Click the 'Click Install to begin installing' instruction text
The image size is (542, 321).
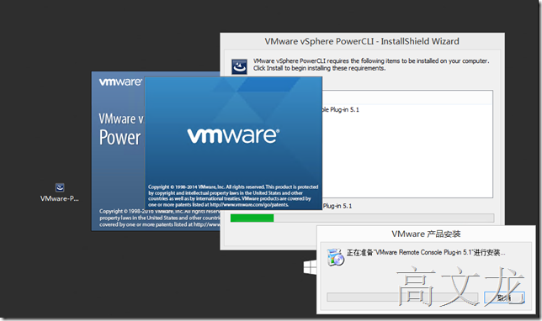[319, 68]
